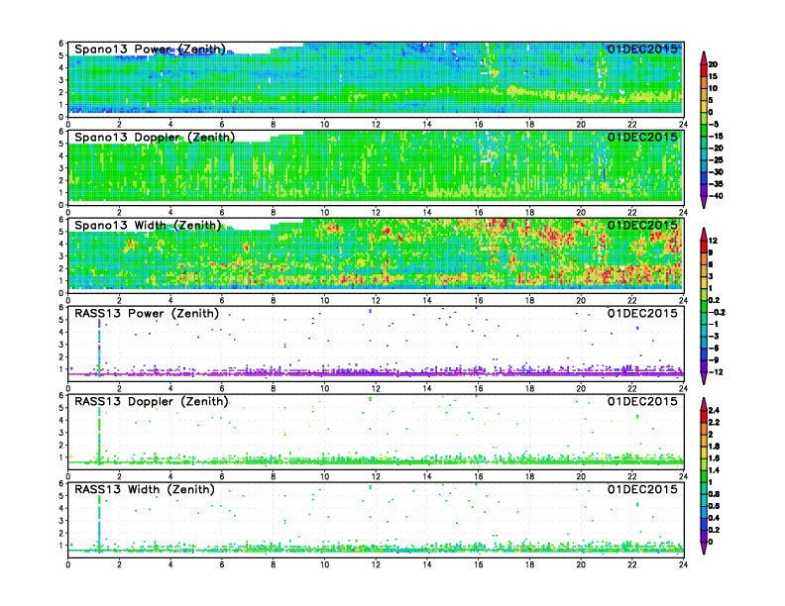Click the "RASS13 Power (Zenith)" panel title
The image size is (785, 606).
tap(147, 314)
